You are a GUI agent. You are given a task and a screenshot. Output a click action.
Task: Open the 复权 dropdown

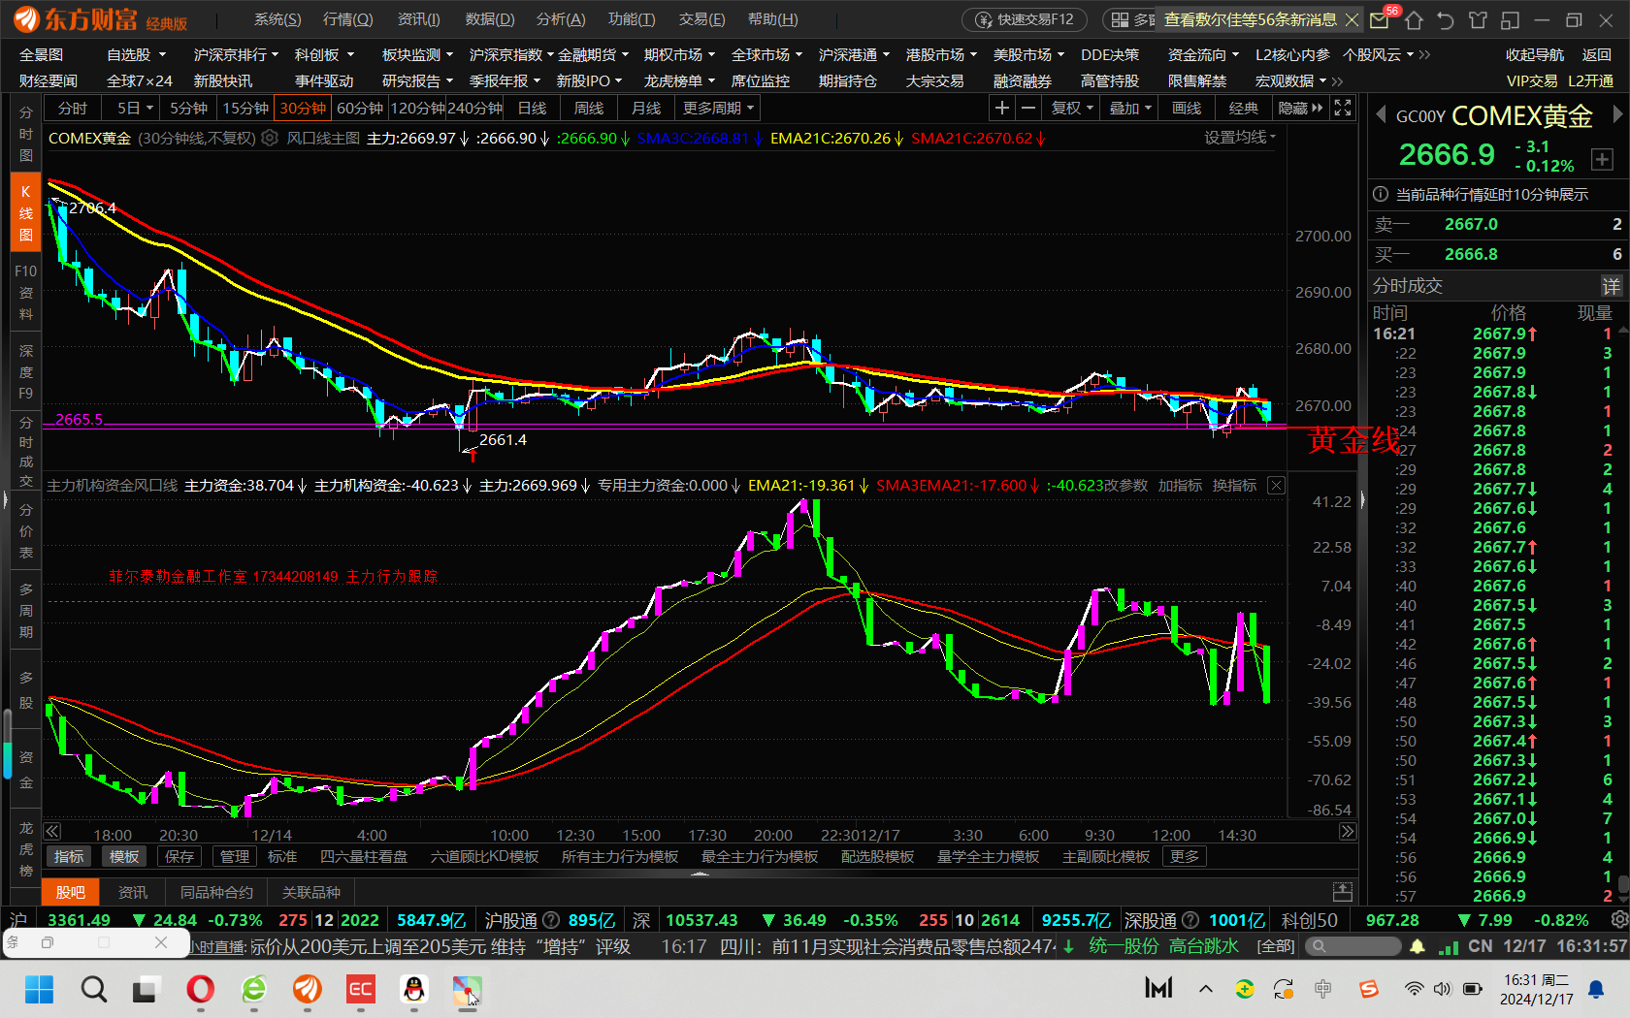pos(1072,108)
